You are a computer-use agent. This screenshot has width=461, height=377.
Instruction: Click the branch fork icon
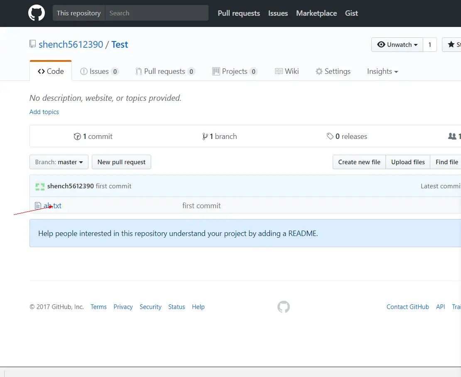tap(205, 136)
